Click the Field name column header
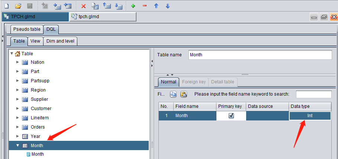This screenshot has width=338, height=159. pos(195,106)
